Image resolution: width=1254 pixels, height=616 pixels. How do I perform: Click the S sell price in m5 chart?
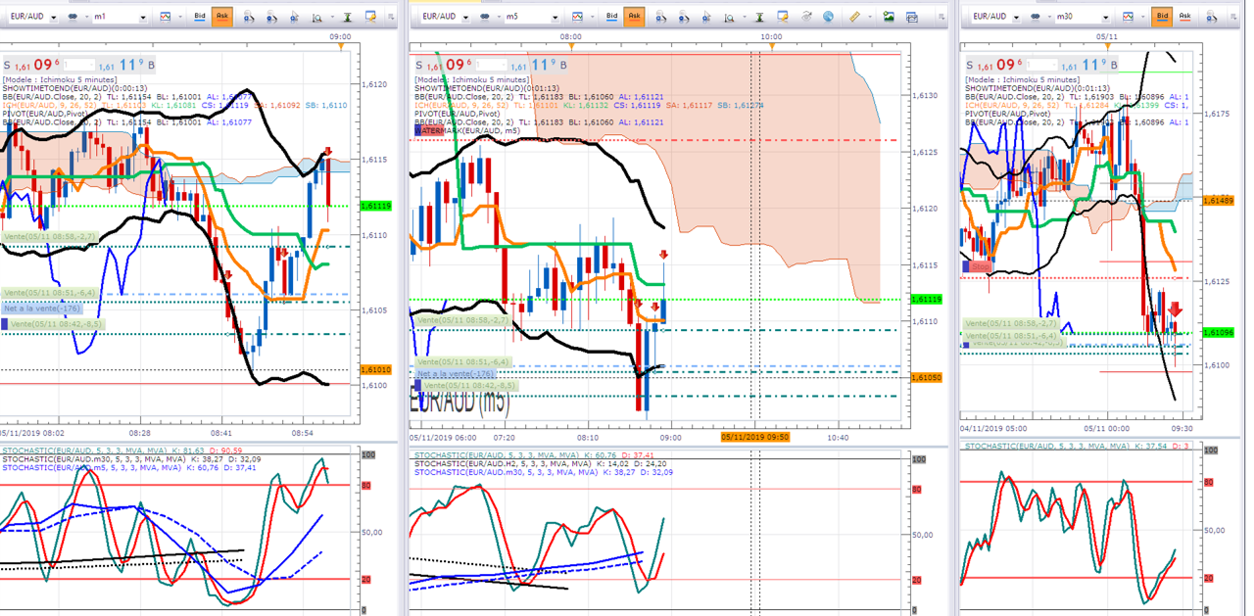[445, 66]
